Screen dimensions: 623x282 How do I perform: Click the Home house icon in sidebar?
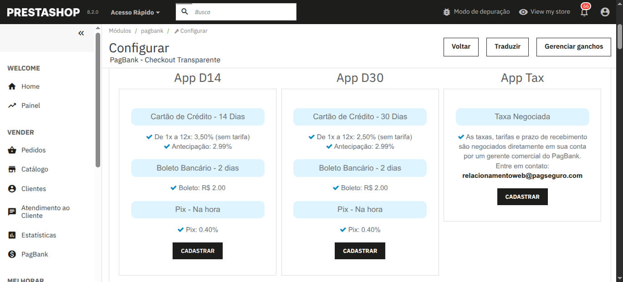12,86
